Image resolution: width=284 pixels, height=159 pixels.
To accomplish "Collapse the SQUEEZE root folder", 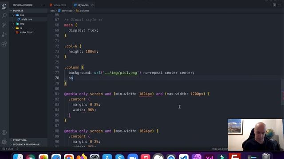I will [x=11, y=11].
